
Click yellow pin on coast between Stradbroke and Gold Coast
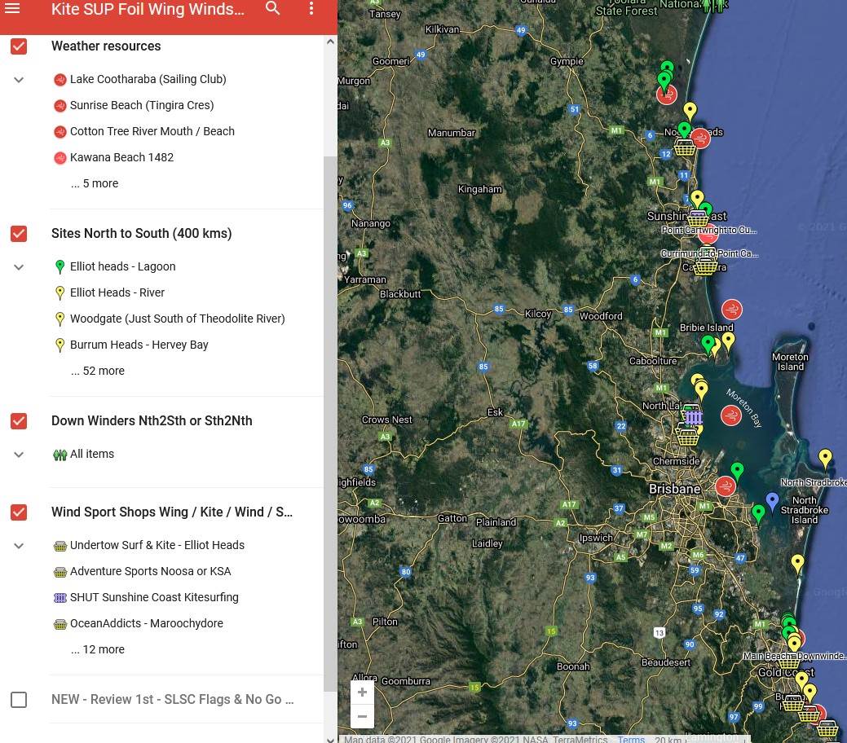click(x=797, y=564)
